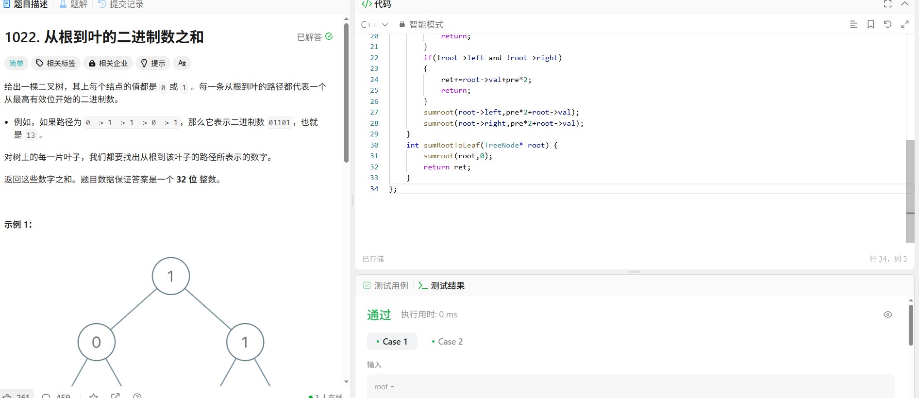Image resolution: width=919 pixels, height=398 pixels.
Task: Expand 相关标签 tags
Action: [x=56, y=63]
